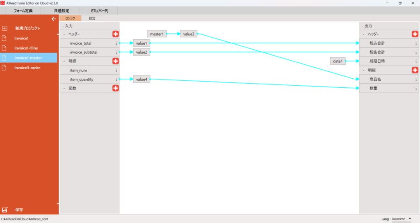Screen dimensions: 420x223
Task: Select the Invoice3-order project
Action: pos(27,68)
